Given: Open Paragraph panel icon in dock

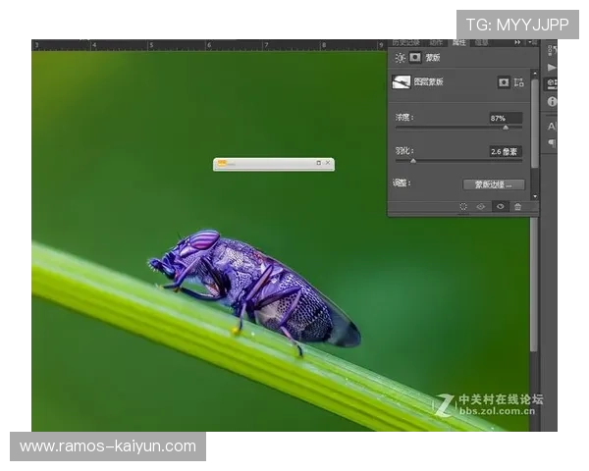Looking at the screenshot, I should pos(552,143).
